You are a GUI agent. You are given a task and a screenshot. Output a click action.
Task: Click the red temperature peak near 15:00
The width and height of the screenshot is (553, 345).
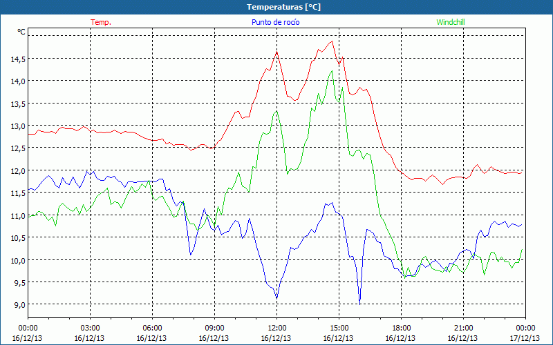(x=332, y=41)
